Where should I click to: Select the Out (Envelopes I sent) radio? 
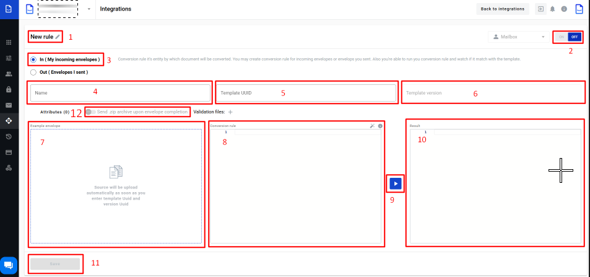(x=33, y=73)
